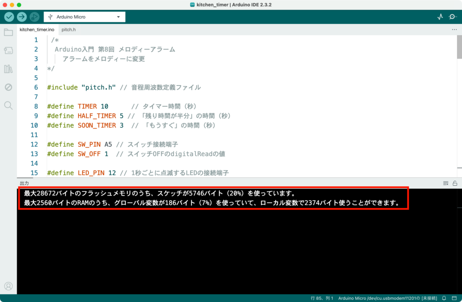Click the アラームをメロディーに変更 comment line
462x302 pixels.
[x=104, y=59]
